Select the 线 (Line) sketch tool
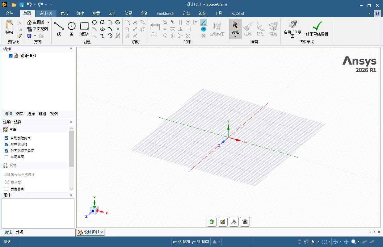 [59, 27]
